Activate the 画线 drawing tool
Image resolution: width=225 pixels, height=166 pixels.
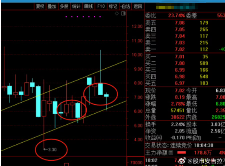(88, 6)
